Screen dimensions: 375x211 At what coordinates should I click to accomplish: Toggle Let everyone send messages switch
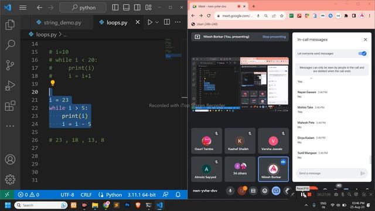coord(362,53)
